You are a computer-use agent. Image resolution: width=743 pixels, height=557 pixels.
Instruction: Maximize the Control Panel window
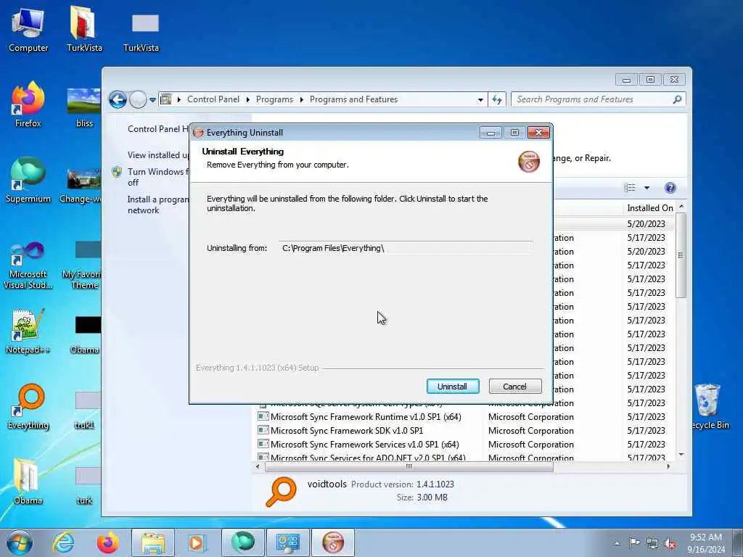click(x=650, y=80)
